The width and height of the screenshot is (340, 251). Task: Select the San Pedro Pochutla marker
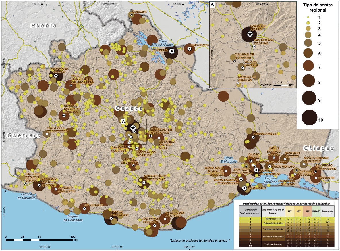pyautogui.click(x=154, y=226)
